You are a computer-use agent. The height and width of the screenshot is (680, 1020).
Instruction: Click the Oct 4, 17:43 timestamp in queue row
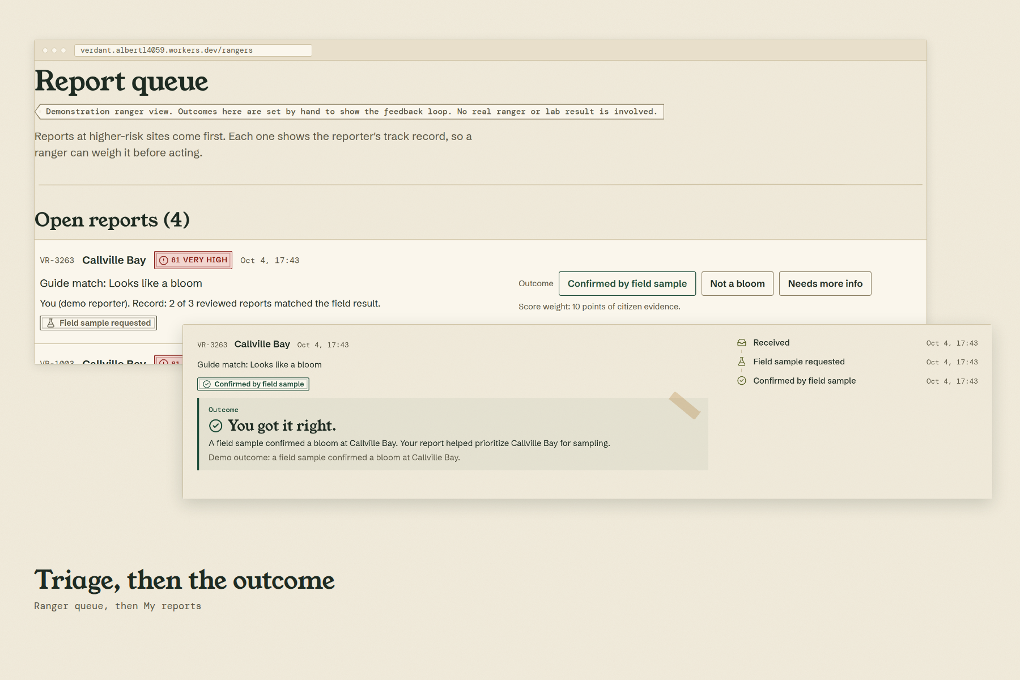(270, 261)
